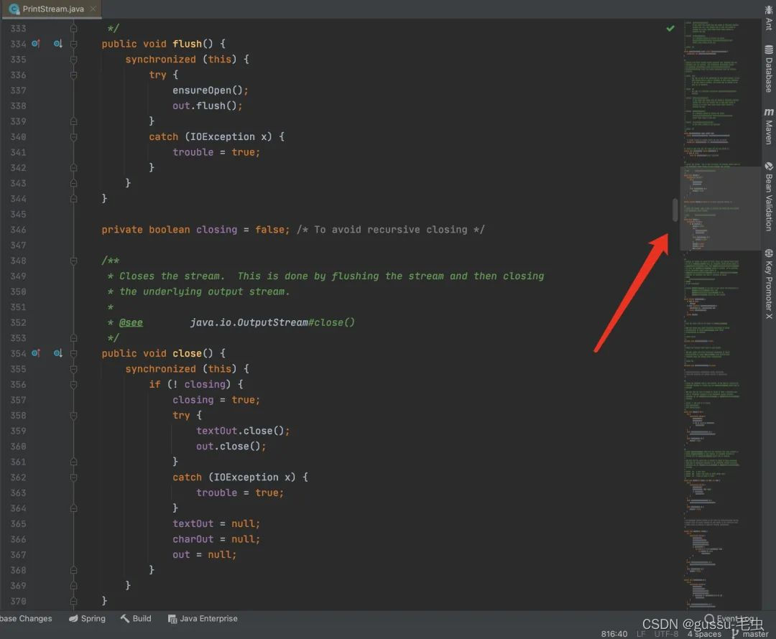776x639 pixels.
Task: Click java.io.OutputStream#close() reference
Action: [x=272, y=322]
